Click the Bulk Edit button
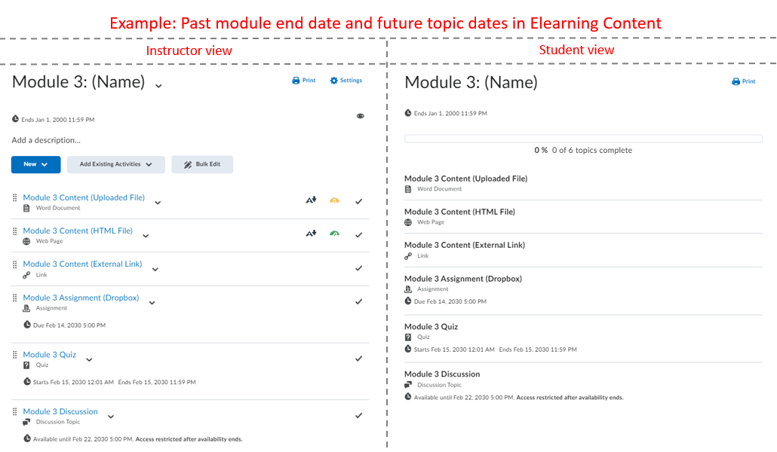The image size is (777, 452). coord(202,164)
